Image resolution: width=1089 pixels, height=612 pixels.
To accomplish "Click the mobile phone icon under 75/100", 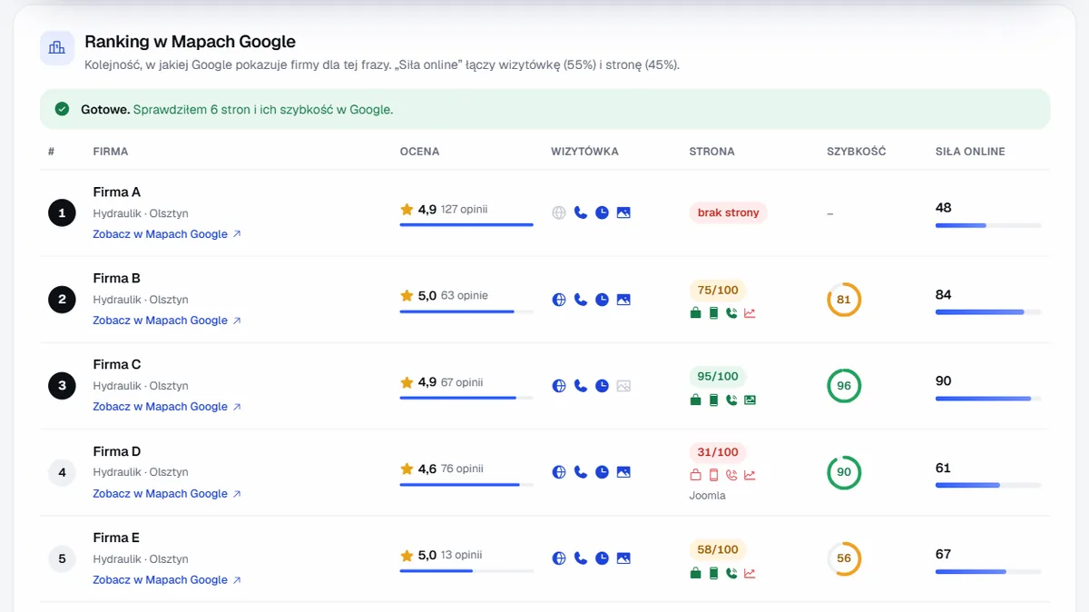I will pos(713,313).
